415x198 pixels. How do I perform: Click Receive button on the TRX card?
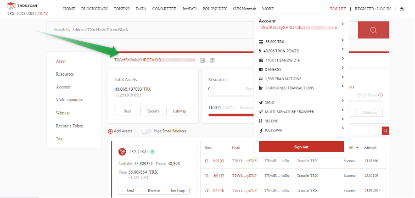click(154, 191)
